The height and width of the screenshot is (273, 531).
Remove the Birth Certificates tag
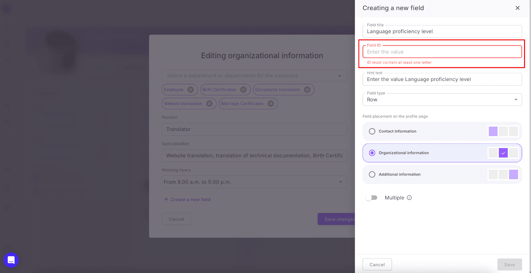coord(243,90)
